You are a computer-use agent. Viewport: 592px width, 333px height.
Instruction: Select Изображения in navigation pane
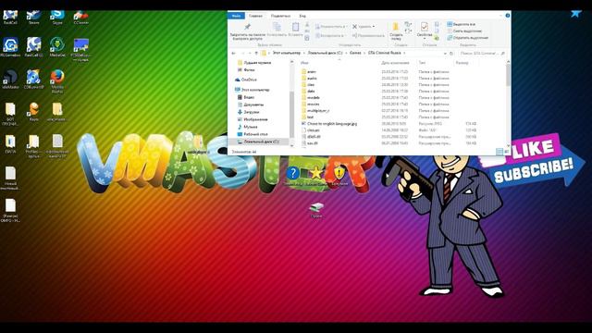253,119
